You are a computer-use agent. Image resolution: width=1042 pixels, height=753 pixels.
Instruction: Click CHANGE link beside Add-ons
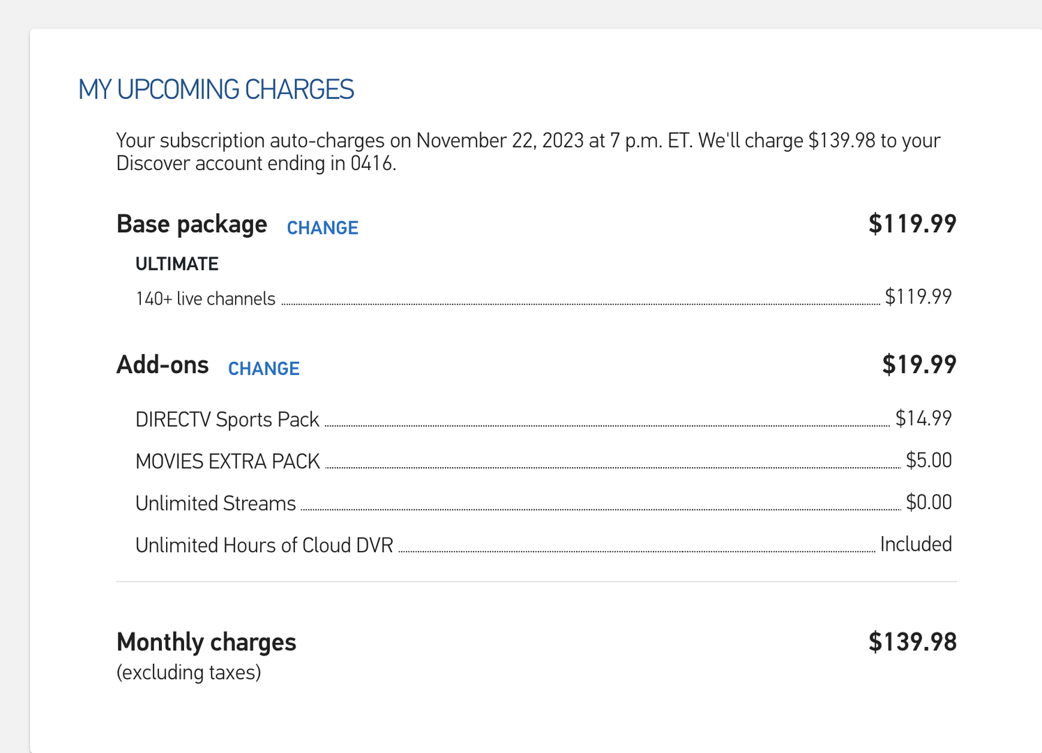pyautogui.click(x=264, y=369)
